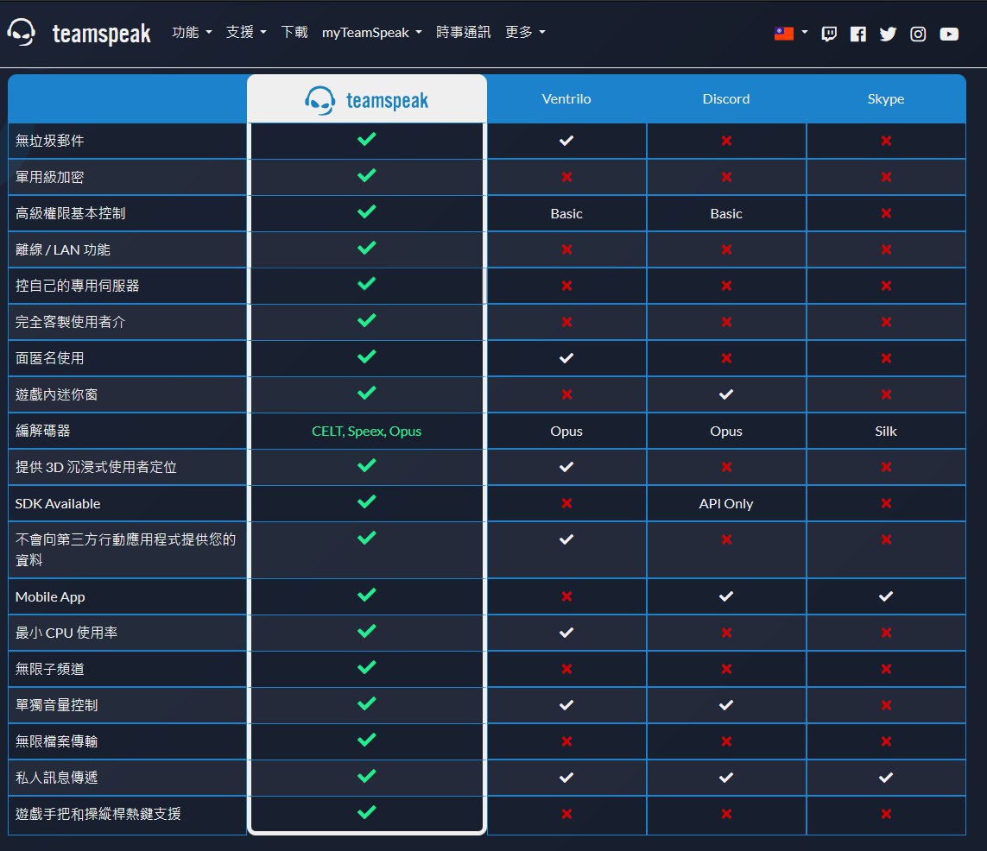Click the TeamSpeak headset logo in navbar
987x851 pixels.
(x=22, y=32)
